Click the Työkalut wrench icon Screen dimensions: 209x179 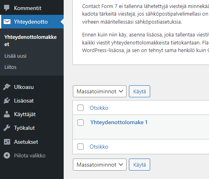7,128
